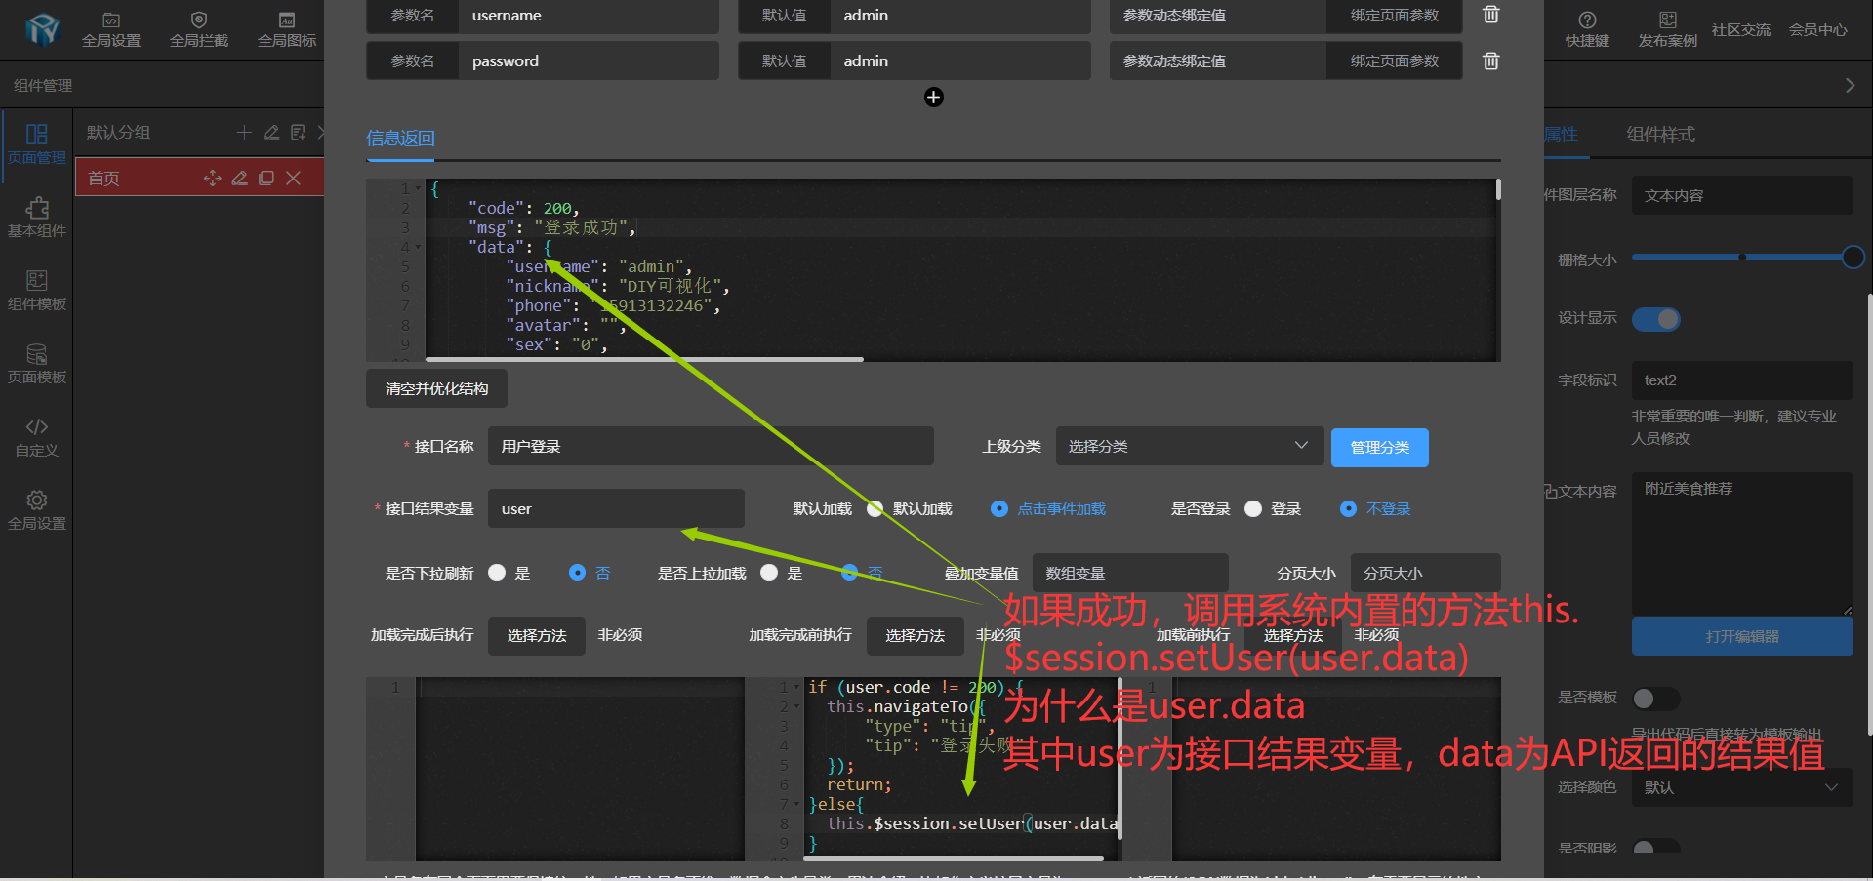Open the 选择颜色 默认 dropdown
The height and width of the screenshot is (881, 1873).
(x=1742, y=787)
